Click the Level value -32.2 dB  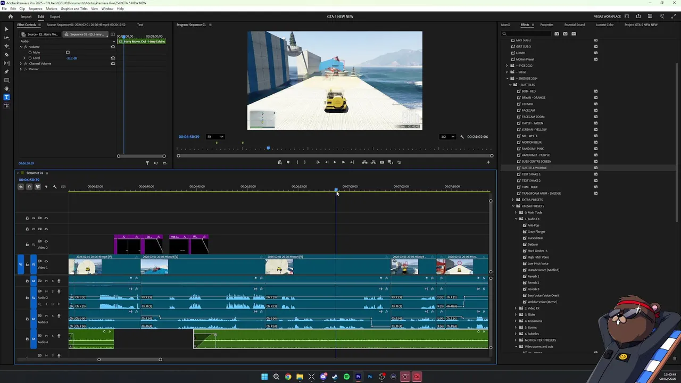(x=71, y=58)
